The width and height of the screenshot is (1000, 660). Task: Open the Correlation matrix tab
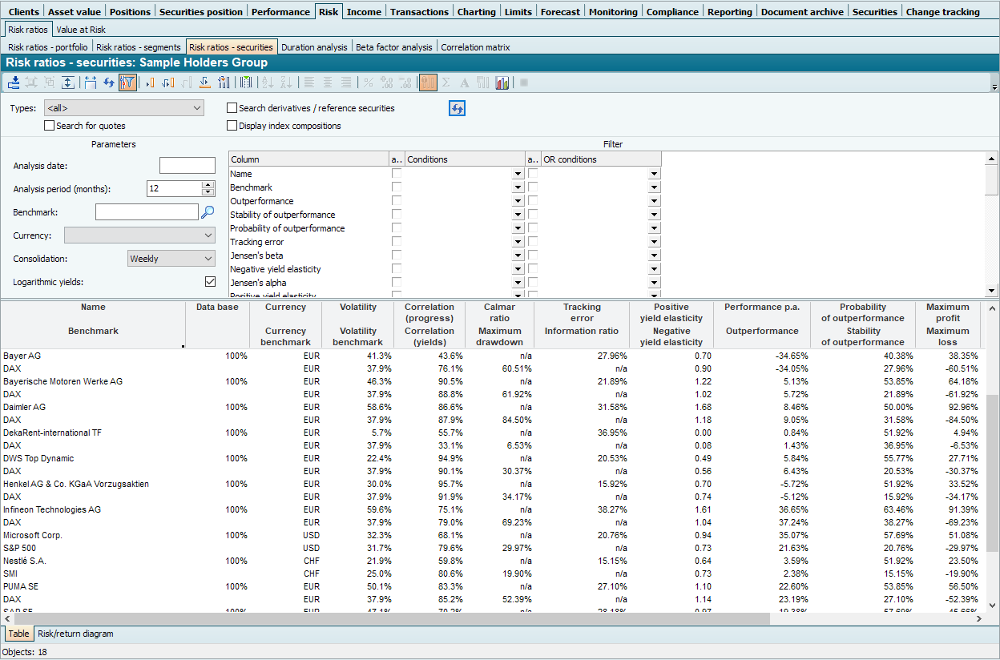(x=475, y=47)
